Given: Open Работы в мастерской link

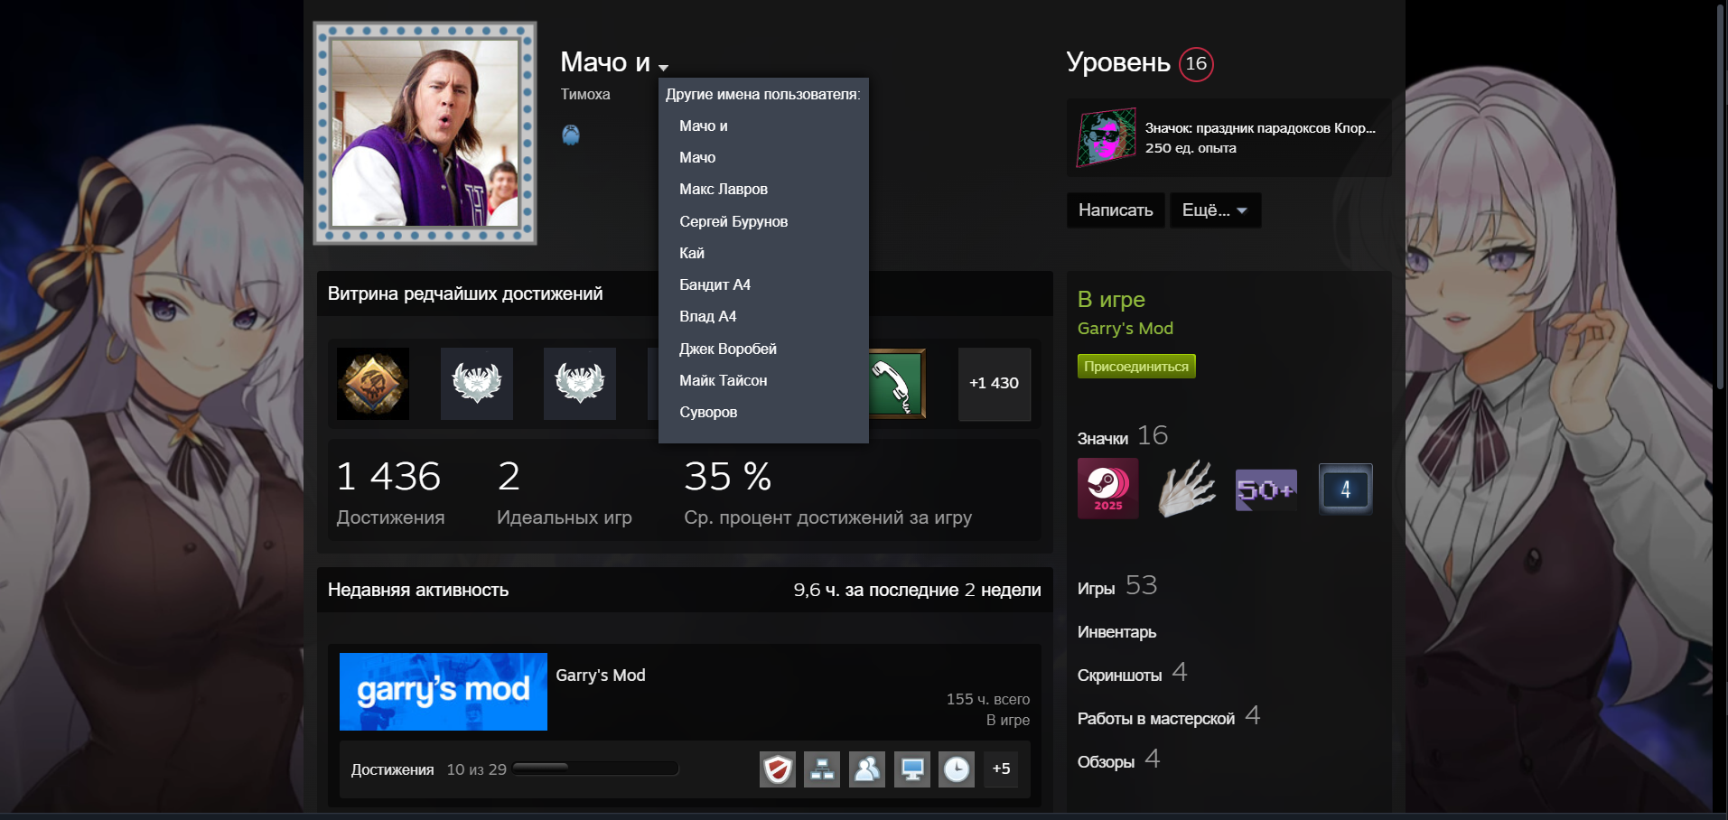Looking at the screenshot, I should coord(1168,717).
